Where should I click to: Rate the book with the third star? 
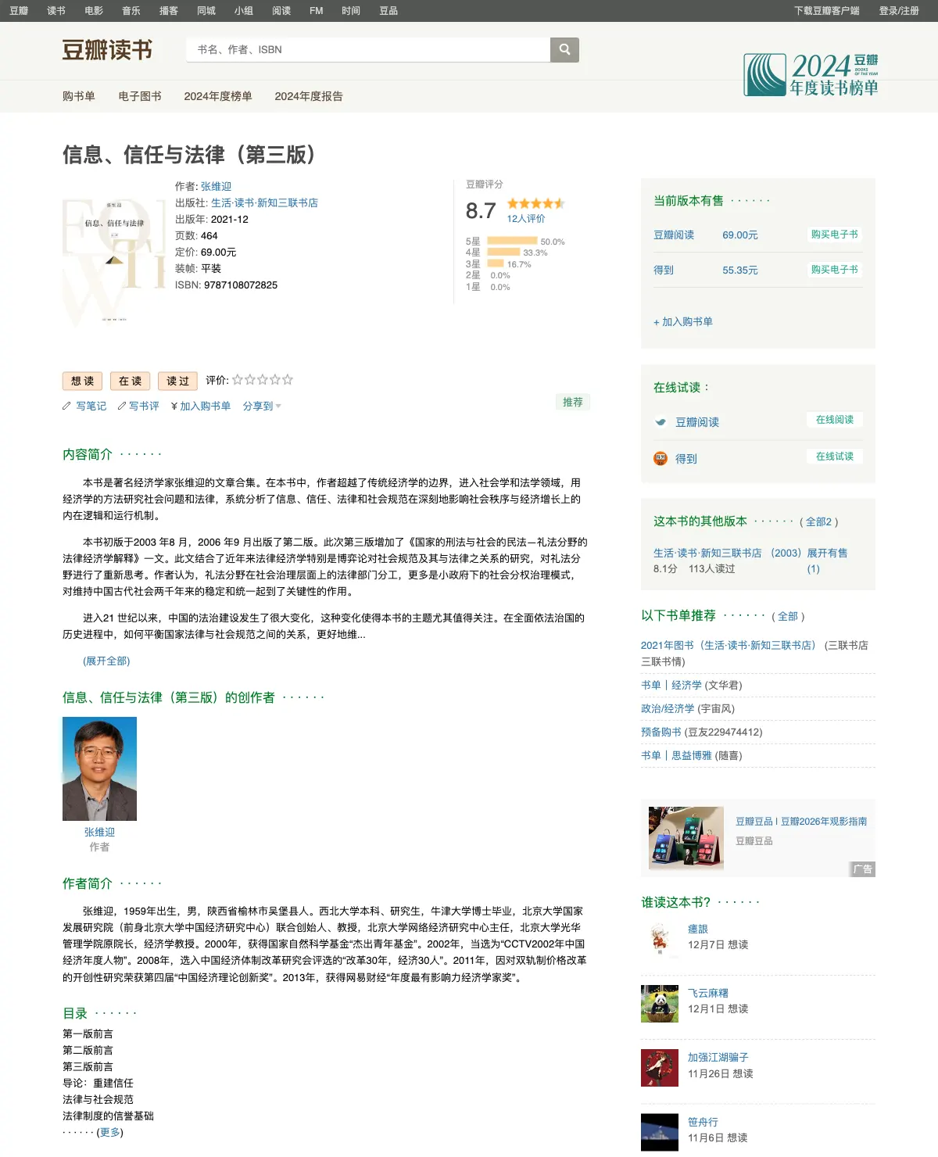click(263, 380)
